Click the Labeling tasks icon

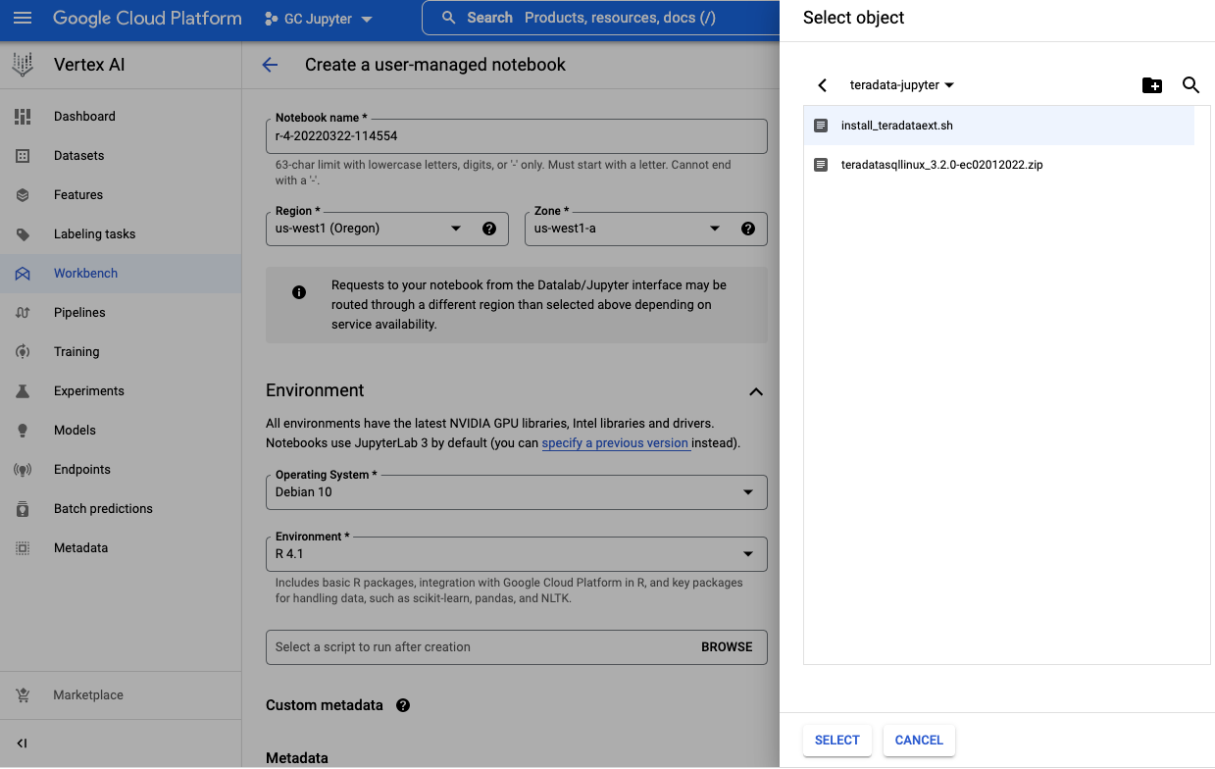tap(23, 233)
